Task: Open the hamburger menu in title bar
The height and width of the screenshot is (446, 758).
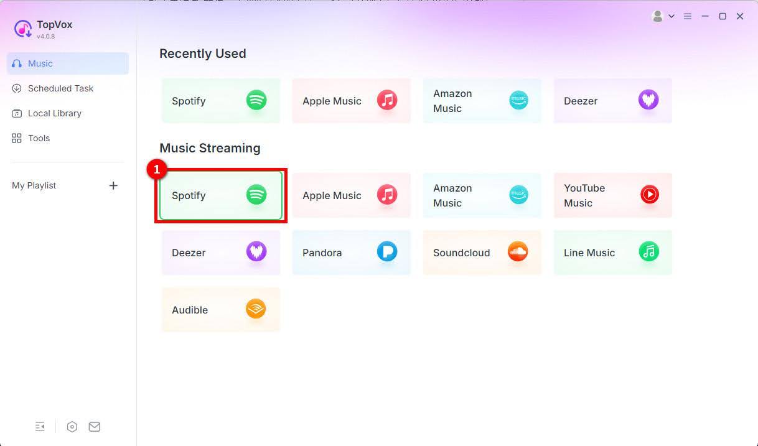Action: pos(688,16)
